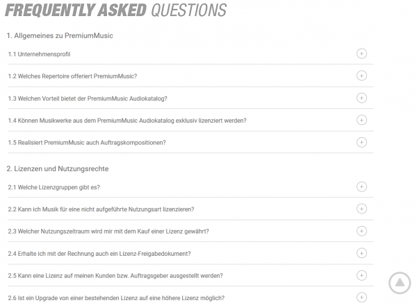The image size is (417, 305).
Task: Click plus icon next to 1.4 exklusiv lizenziert
Action: 361,120
